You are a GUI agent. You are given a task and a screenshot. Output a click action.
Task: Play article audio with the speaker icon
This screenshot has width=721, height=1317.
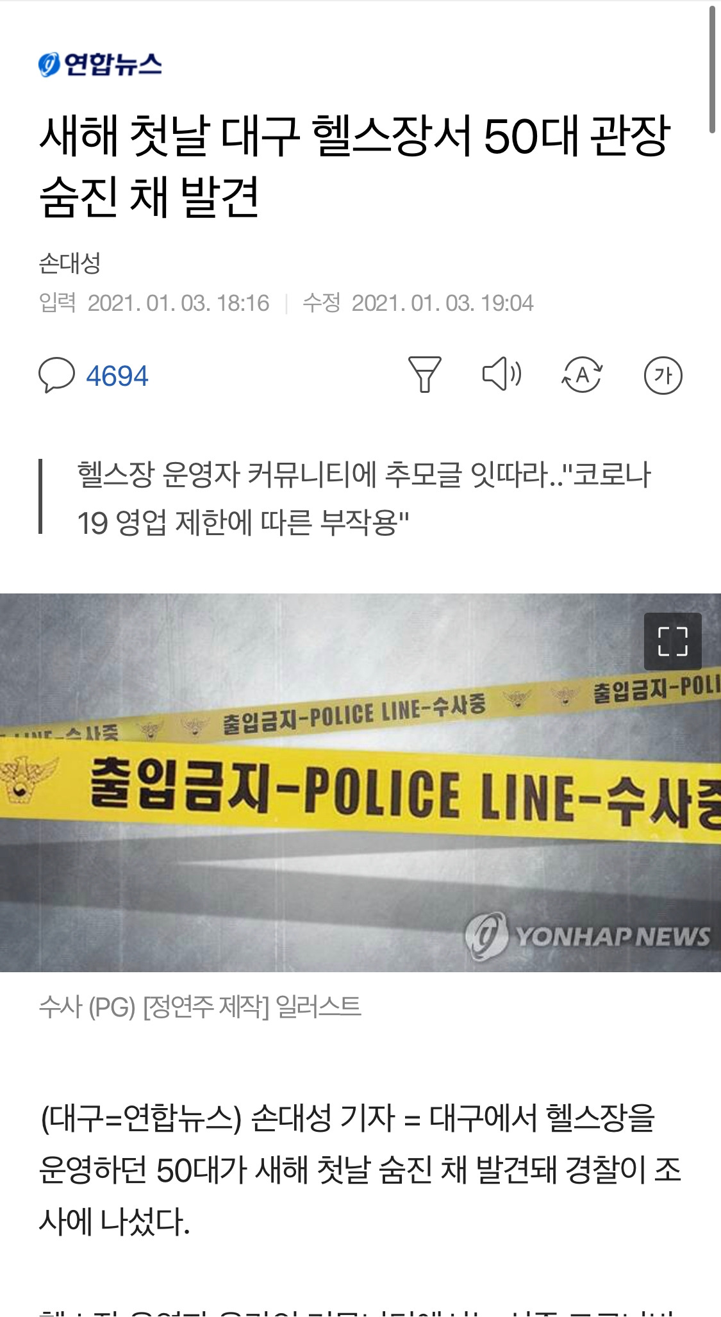pyautogui.click(x=502, y=374)
